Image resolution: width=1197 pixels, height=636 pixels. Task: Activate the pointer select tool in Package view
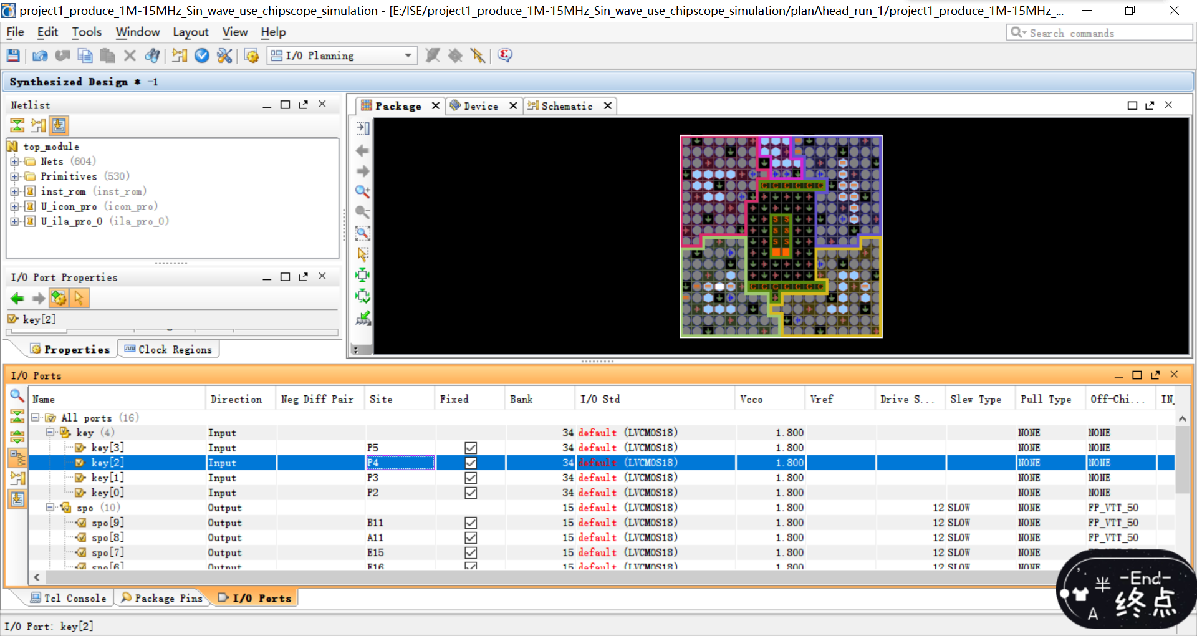click(x=362, y=254)
